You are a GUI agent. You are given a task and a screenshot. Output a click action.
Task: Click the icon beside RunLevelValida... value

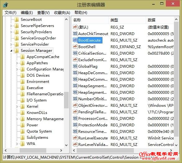tap(75, 144)
